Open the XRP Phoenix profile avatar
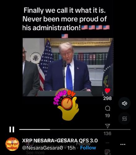The height and width of the screenshot is (155, 136). click(12, 144)
